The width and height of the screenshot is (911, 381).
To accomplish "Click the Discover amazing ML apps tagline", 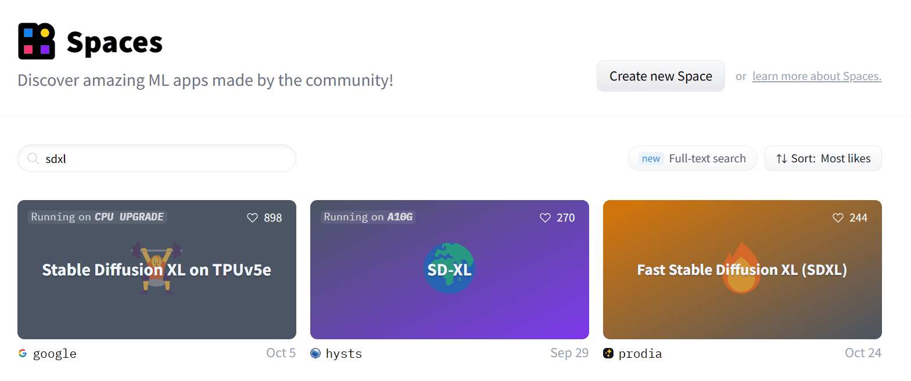I will 205,80.
